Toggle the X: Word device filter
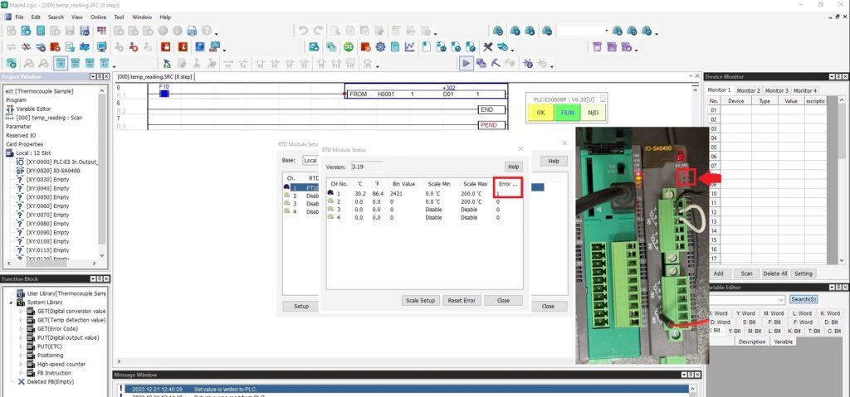The width and height of the screenshot is (850, 397). (x=719, y=313)
